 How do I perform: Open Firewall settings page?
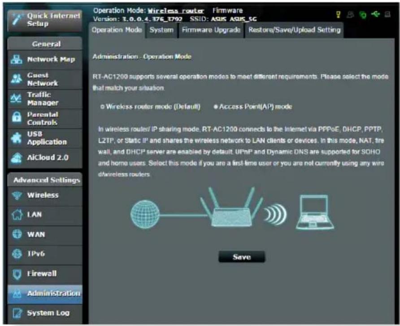tap(45, 274)
